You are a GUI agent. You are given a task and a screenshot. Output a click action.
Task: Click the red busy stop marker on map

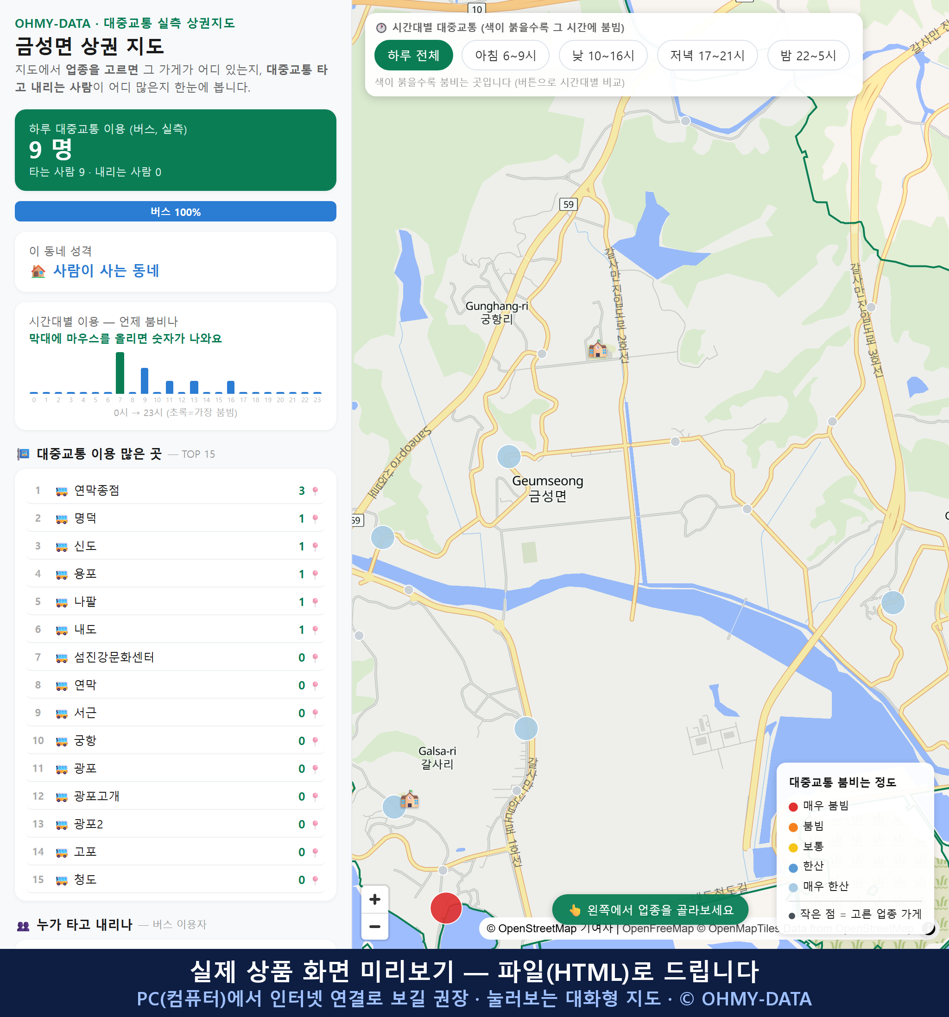tap(446, 908)
